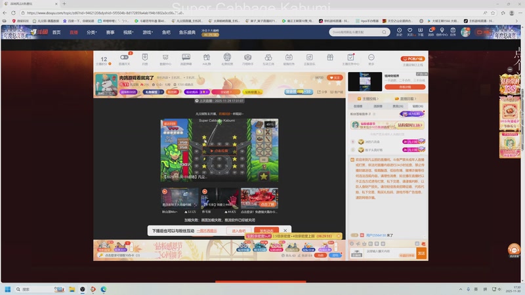Click the Douyu search input field
The width and height of the screenshot is (525, 295).
[x=356, y=32]
